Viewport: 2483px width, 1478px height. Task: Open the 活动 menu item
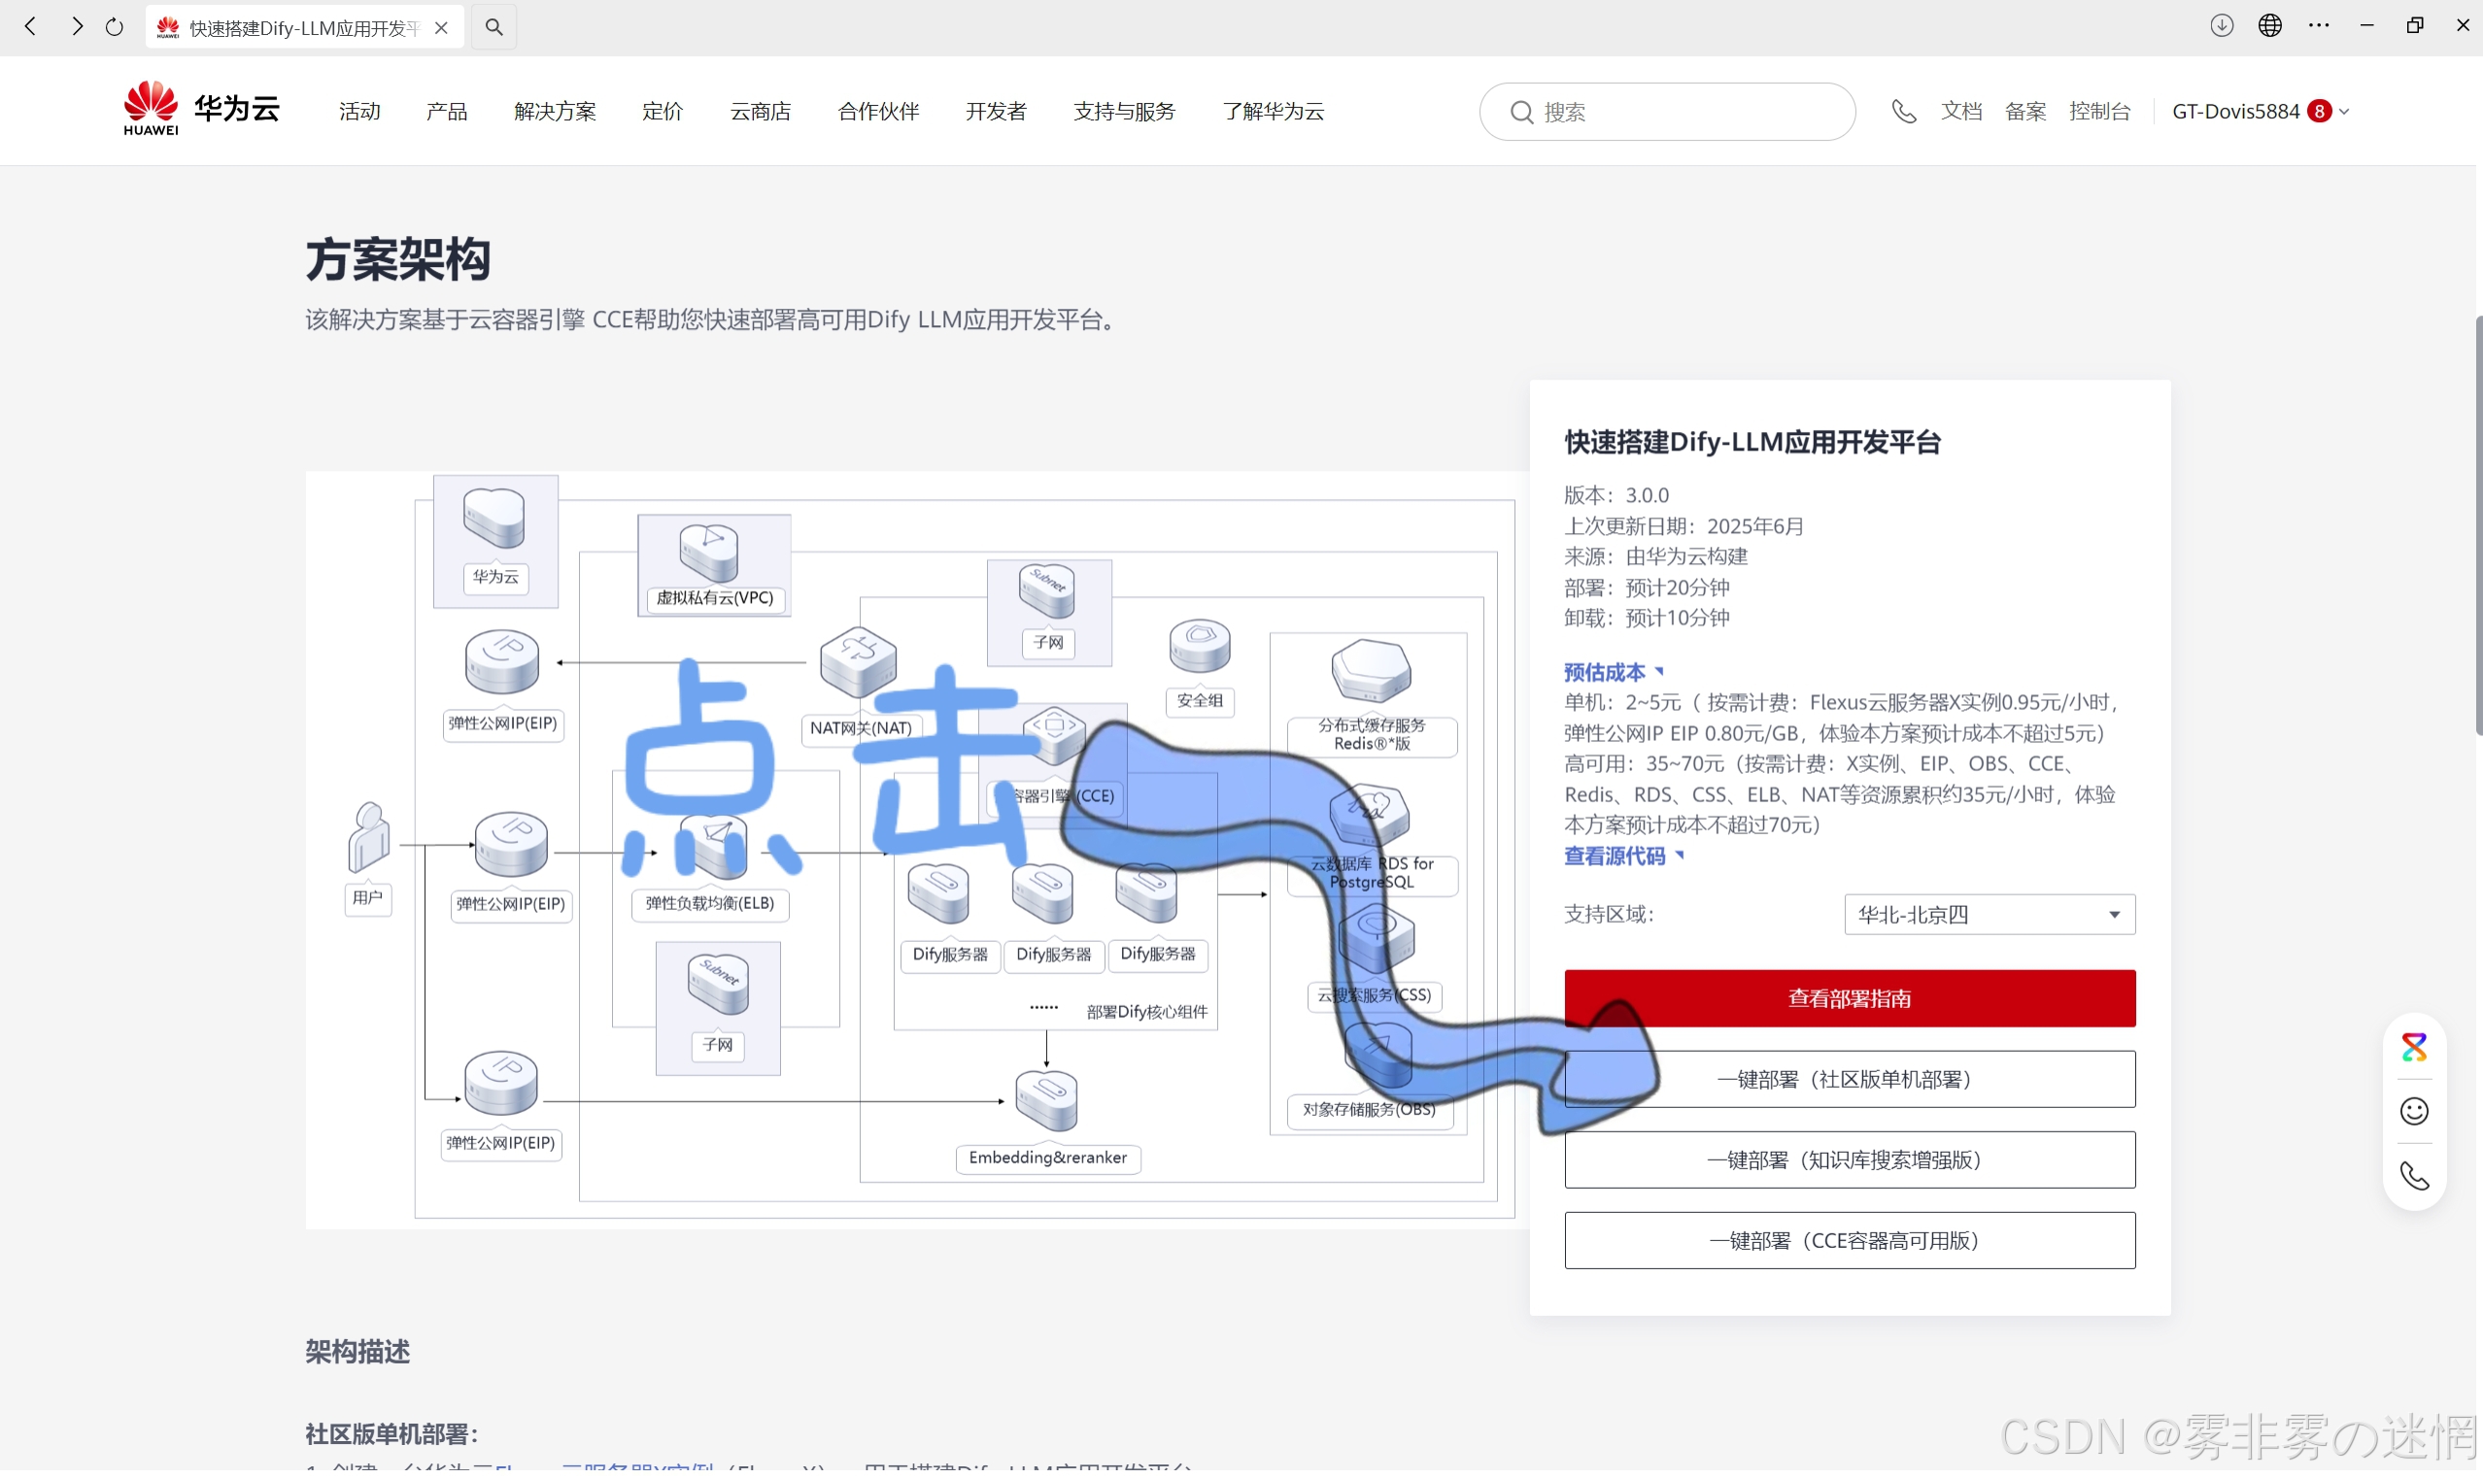(359, 112)
